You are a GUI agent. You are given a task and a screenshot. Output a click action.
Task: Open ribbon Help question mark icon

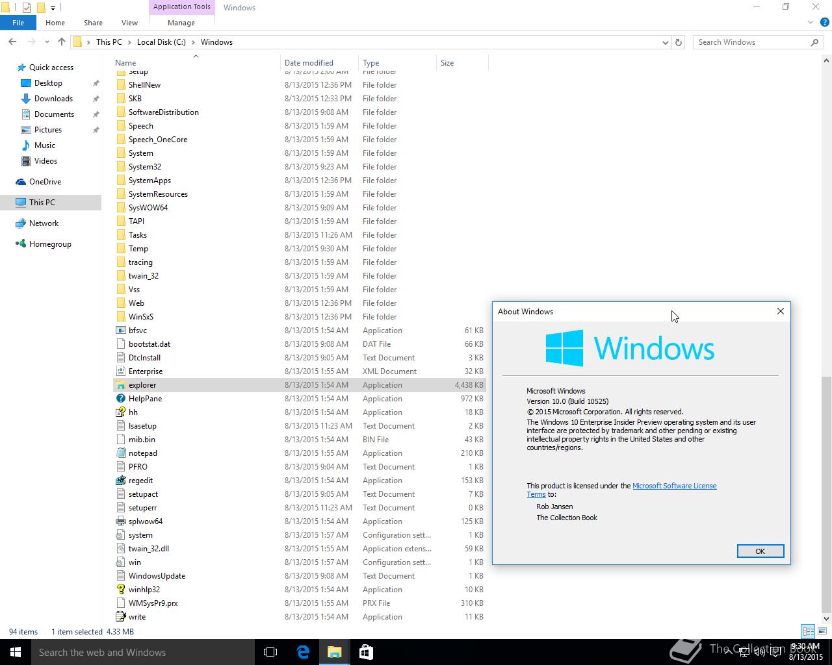click(x=825, y=23)
